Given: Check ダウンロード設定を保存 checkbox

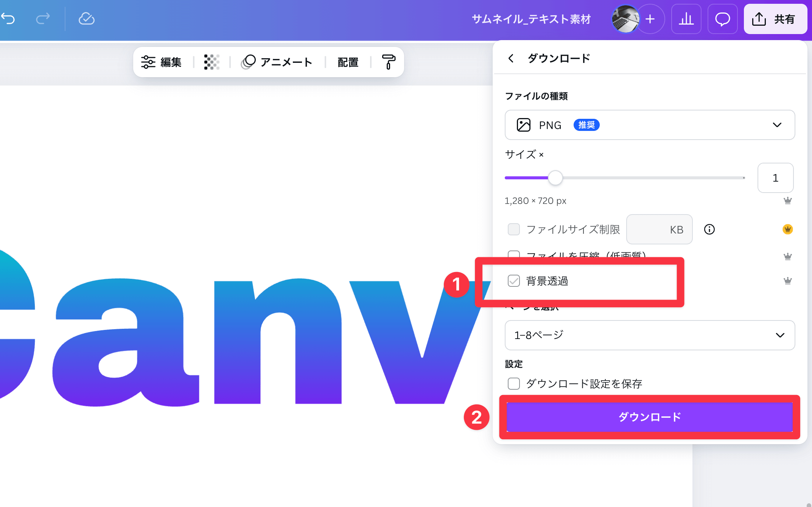Looking at the screenshot, I should point(514,384).
